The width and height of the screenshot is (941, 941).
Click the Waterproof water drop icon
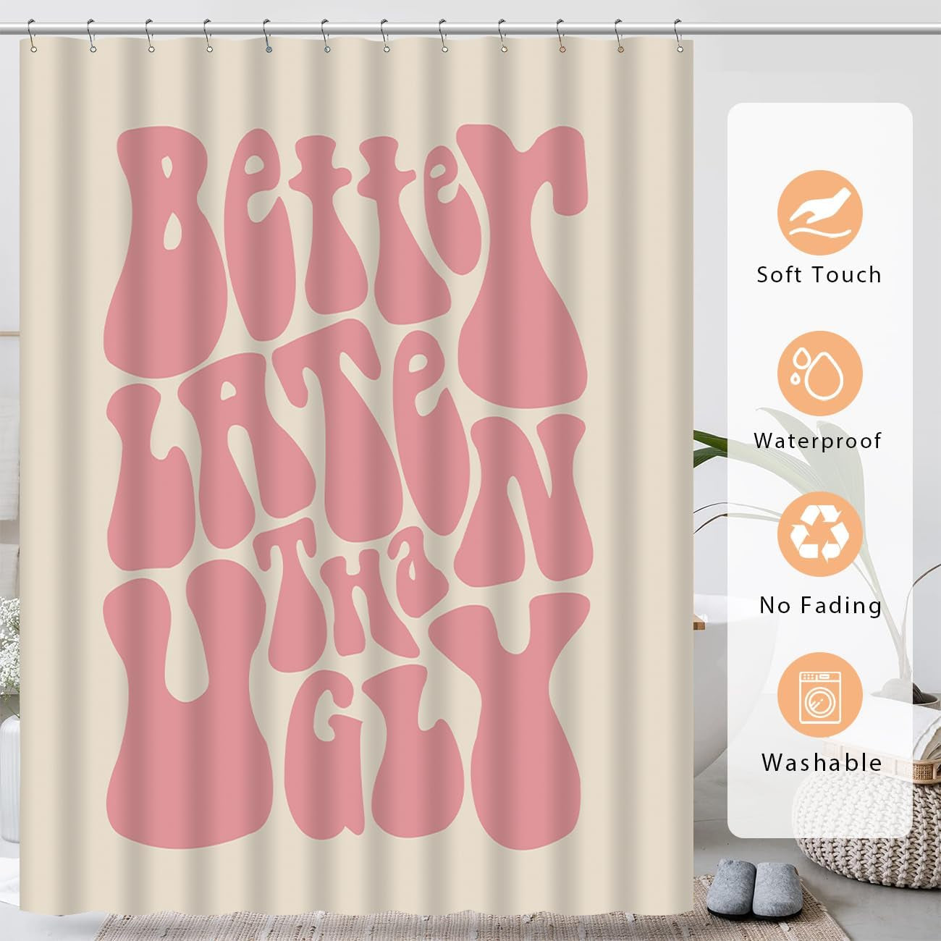819,374
